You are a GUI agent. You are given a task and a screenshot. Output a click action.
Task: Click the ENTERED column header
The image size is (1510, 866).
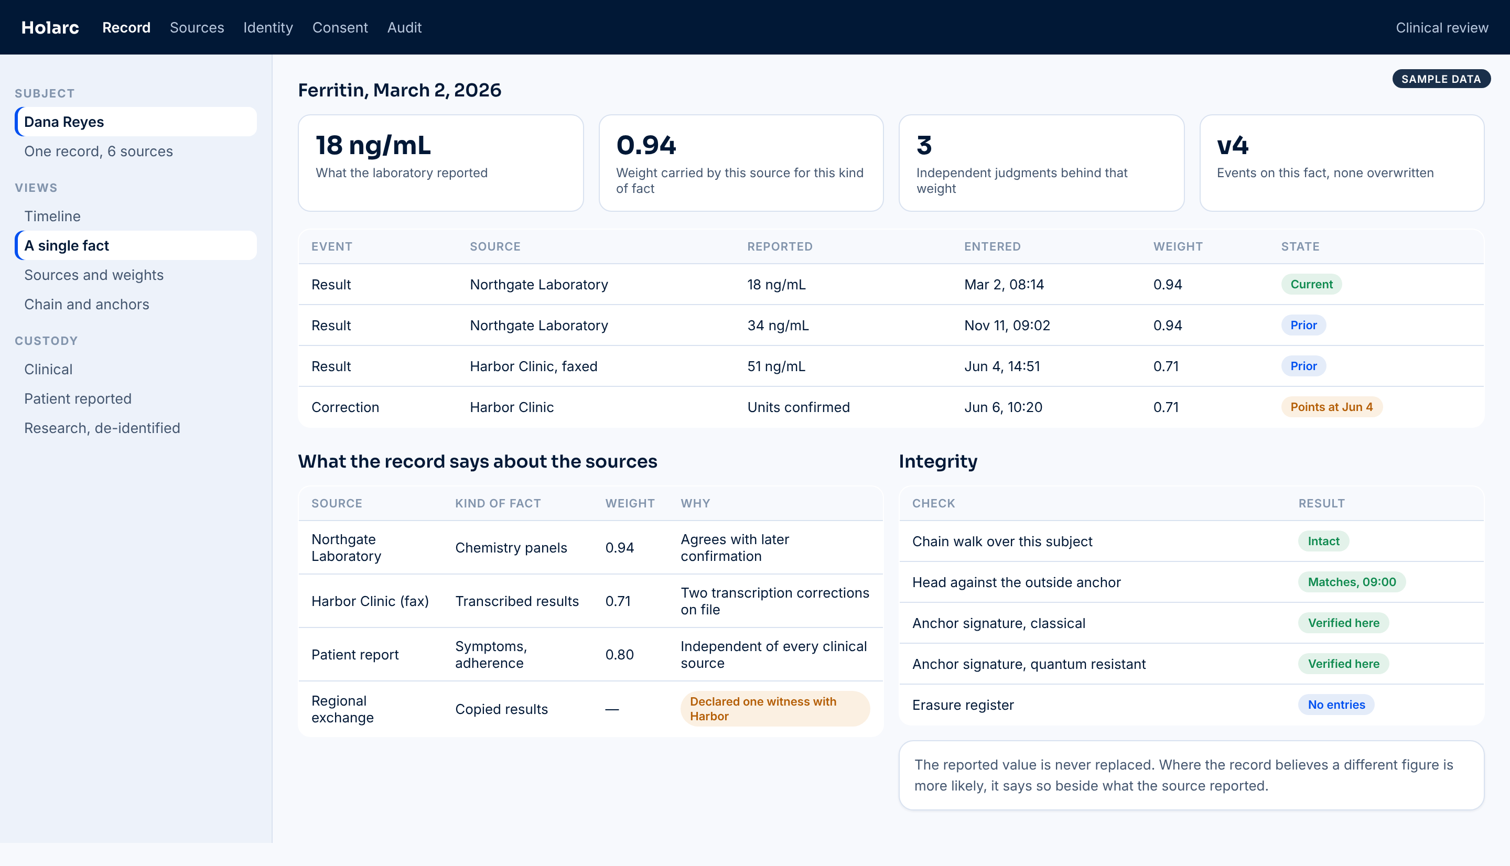pos(992,246)
